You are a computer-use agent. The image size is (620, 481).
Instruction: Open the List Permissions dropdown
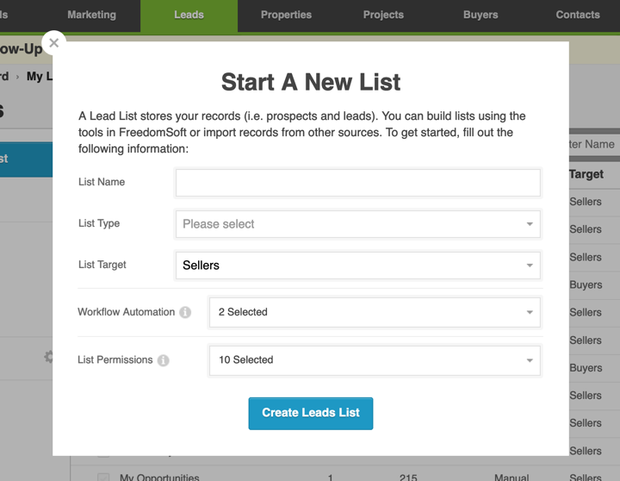pos(375,360)
